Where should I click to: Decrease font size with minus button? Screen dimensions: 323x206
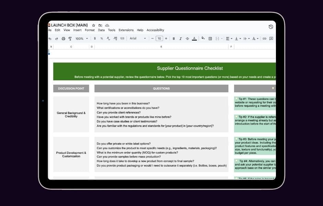tap(153, 38)
